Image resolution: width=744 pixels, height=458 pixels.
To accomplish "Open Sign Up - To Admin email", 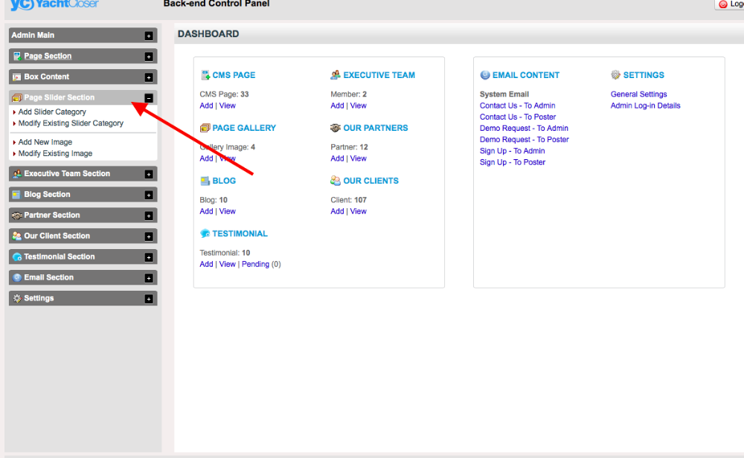I will click(x=512, y=151).
